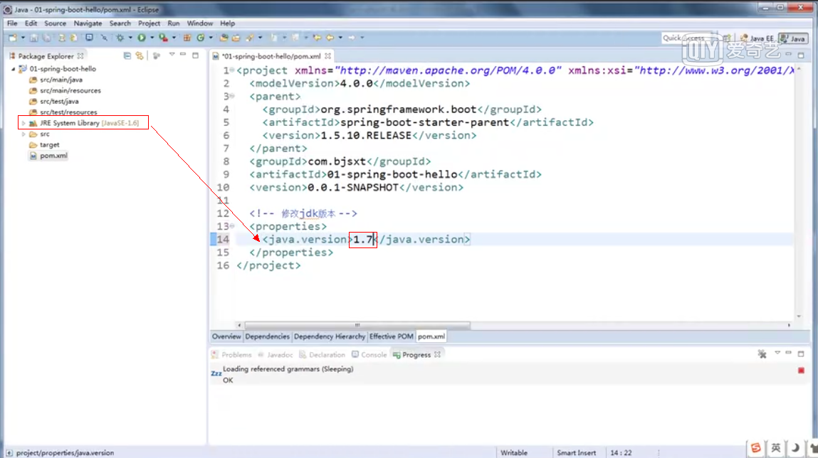Open the Navigate menu
Image resolution: width=818 pixels, height=458 pixels.
click(x=88, y=23)
